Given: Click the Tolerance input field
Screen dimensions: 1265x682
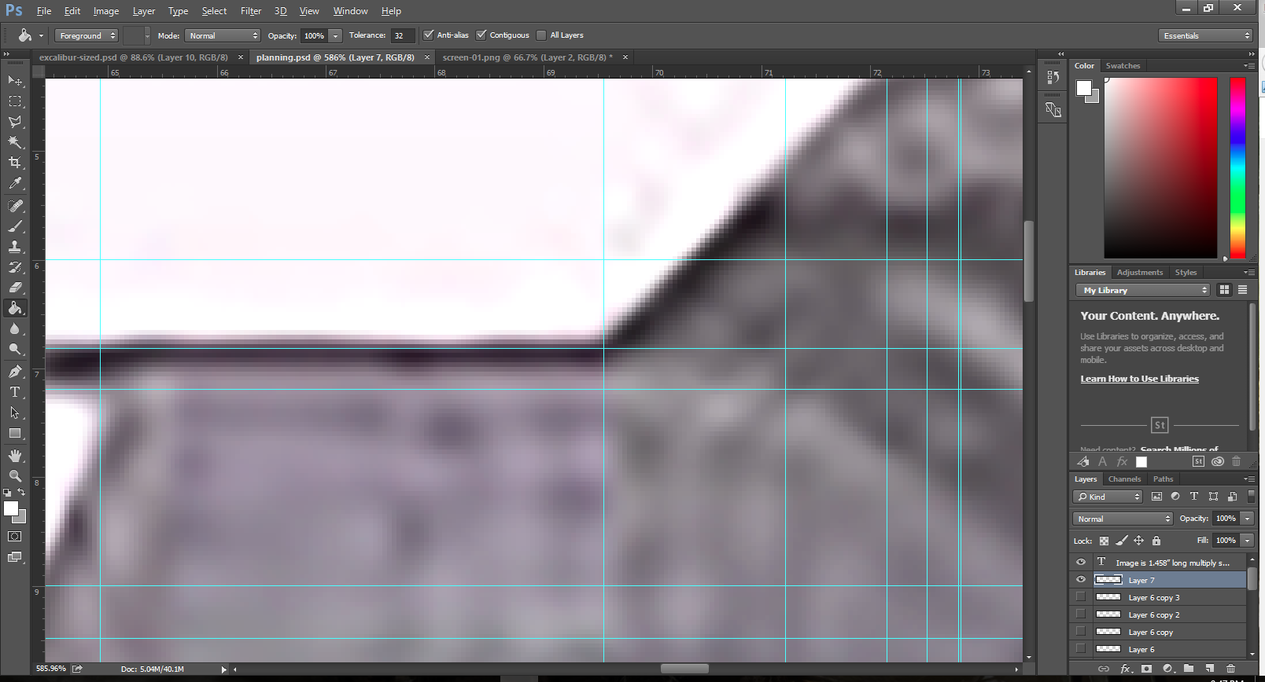Looking at the screenshot, I should click(402, 36).
